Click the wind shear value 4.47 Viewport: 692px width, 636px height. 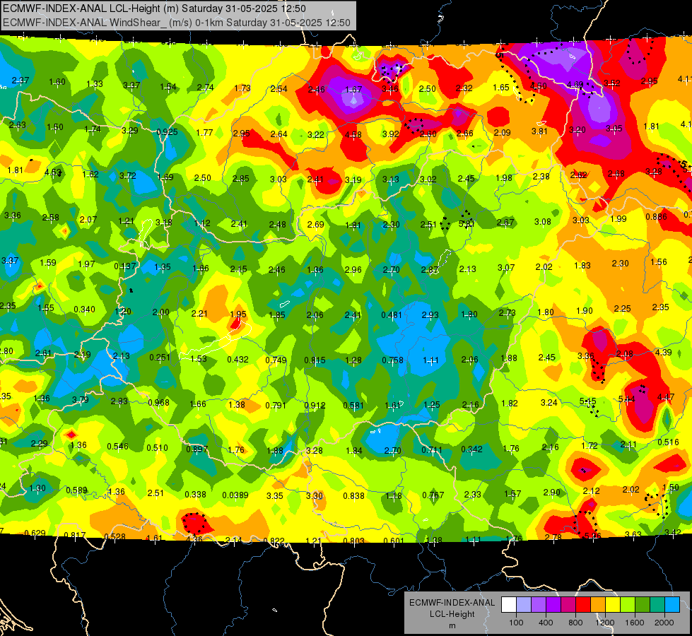(666, 397)
